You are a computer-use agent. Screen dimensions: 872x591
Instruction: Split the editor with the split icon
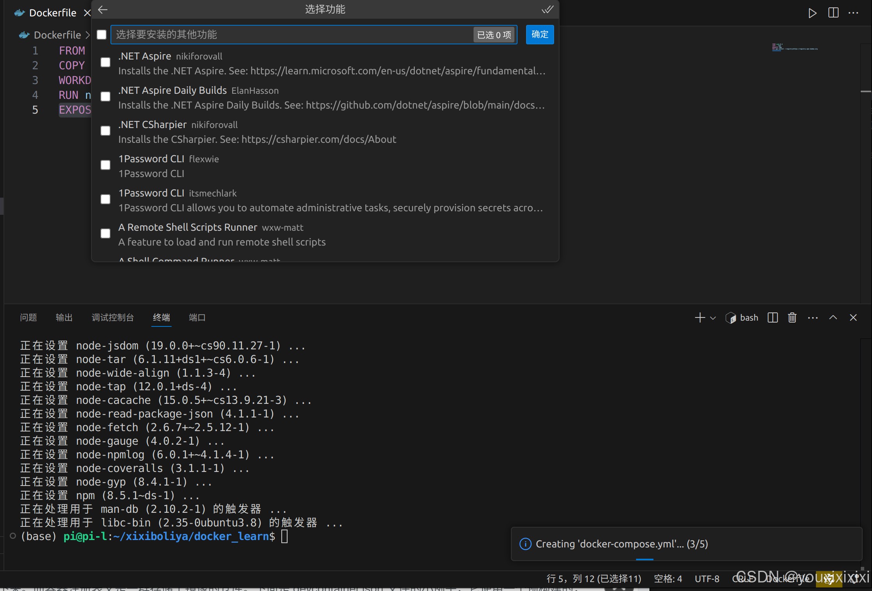833,13
